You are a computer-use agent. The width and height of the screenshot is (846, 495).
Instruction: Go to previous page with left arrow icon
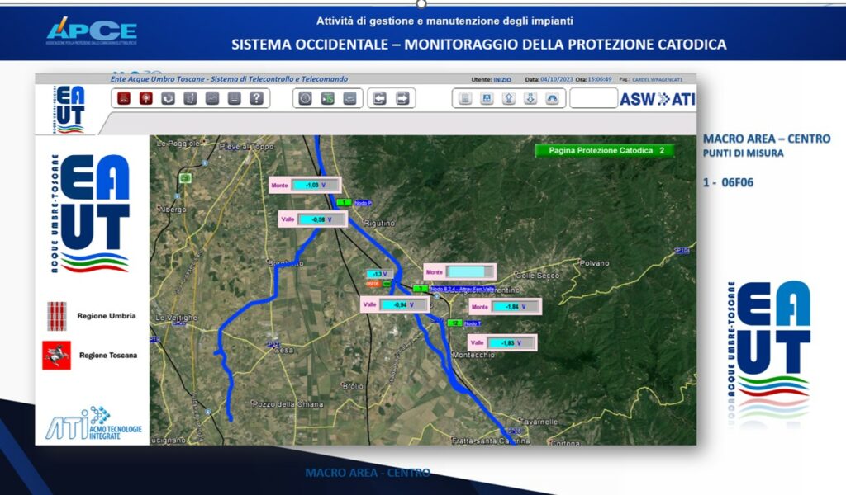[x=380, y=98]
